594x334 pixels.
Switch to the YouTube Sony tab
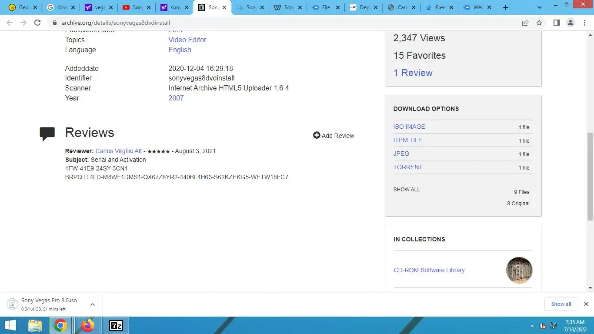(136, 7)
